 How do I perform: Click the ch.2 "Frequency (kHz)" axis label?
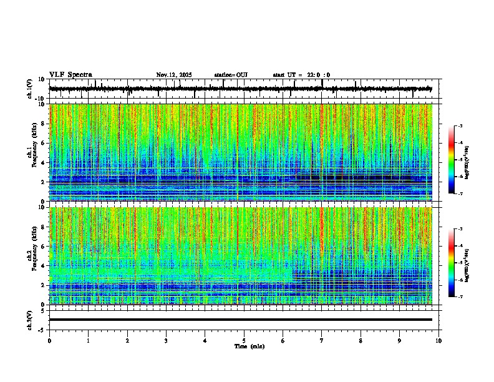click(x=34, y=248)
